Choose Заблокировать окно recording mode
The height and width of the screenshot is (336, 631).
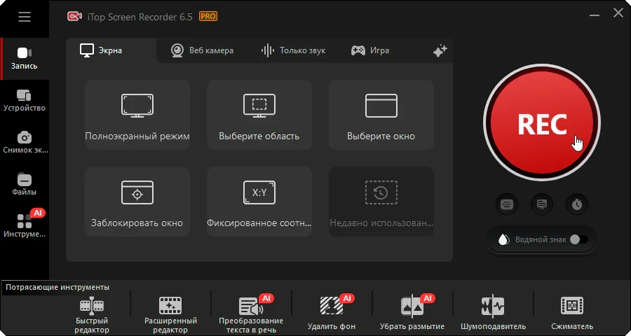[137, 202]
